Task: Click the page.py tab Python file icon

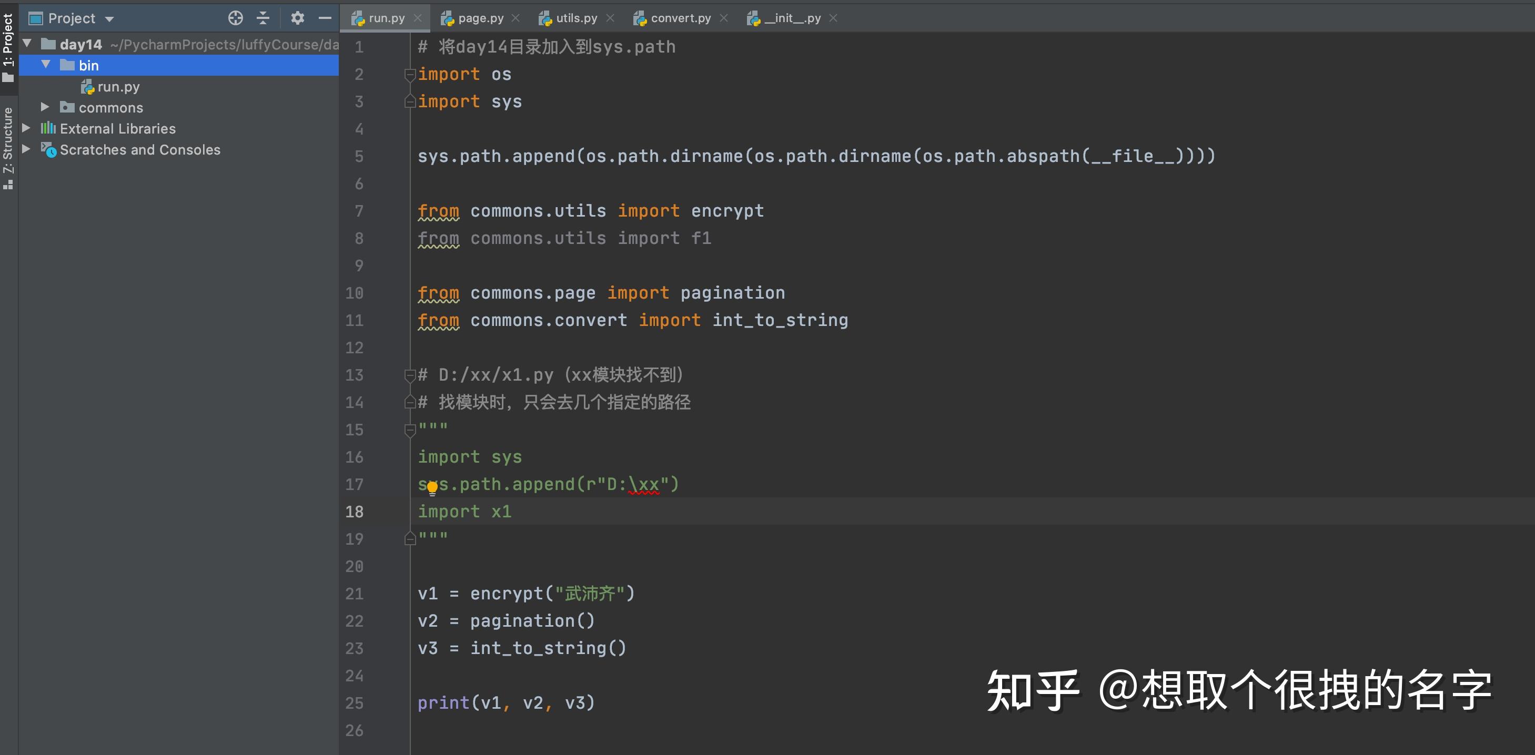Action: click(x=447, y=18)
